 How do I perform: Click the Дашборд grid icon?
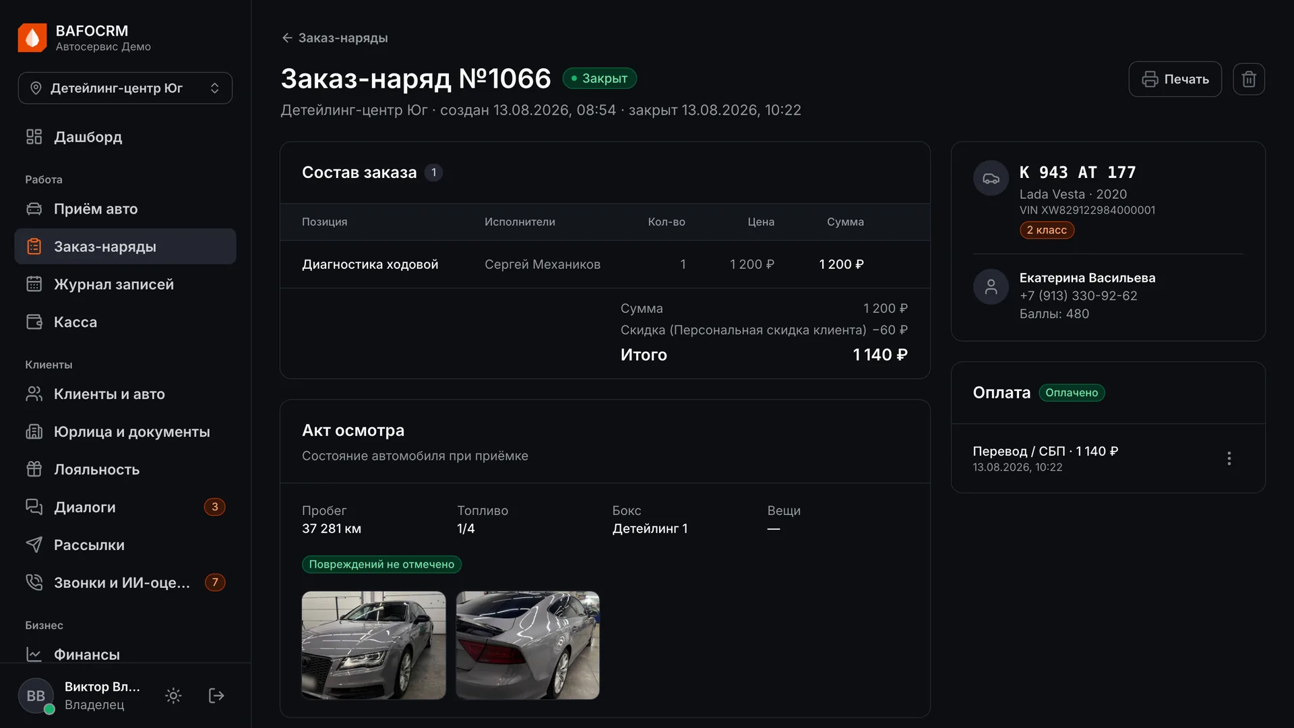coord(34,137)
